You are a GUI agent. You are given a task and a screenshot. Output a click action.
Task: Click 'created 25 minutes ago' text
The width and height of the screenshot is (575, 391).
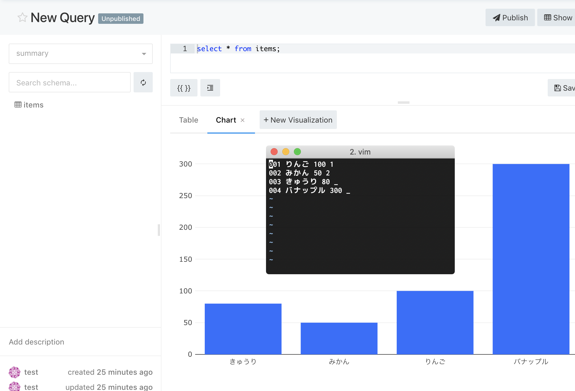110,372
